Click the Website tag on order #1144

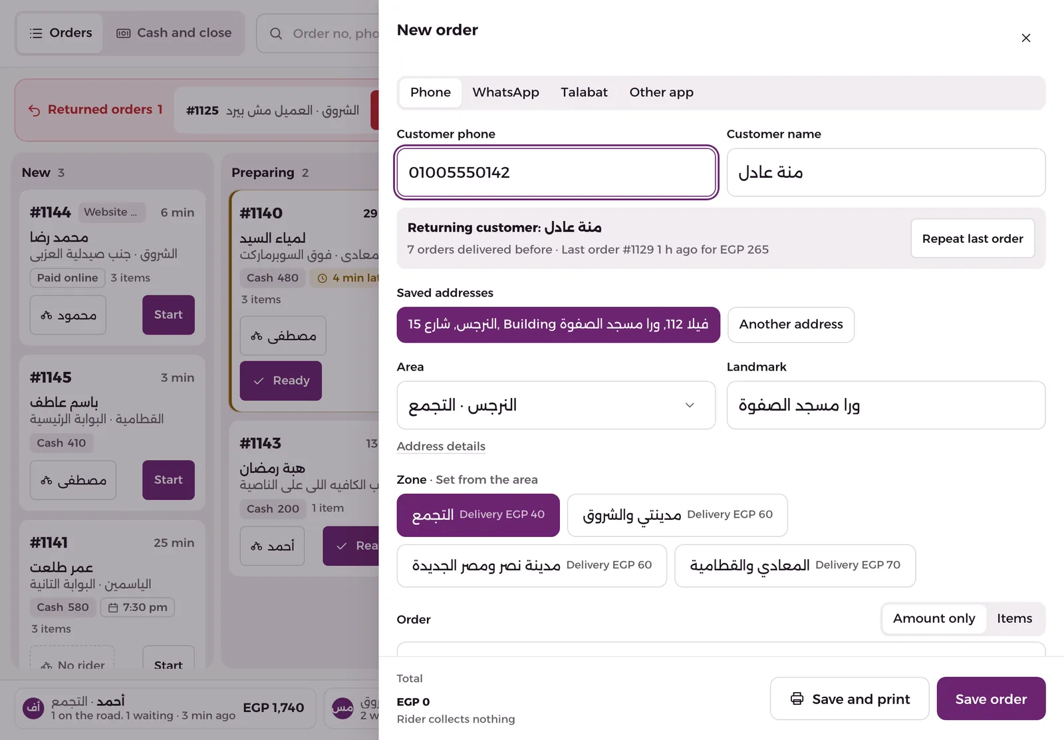[x=112, y=212]
